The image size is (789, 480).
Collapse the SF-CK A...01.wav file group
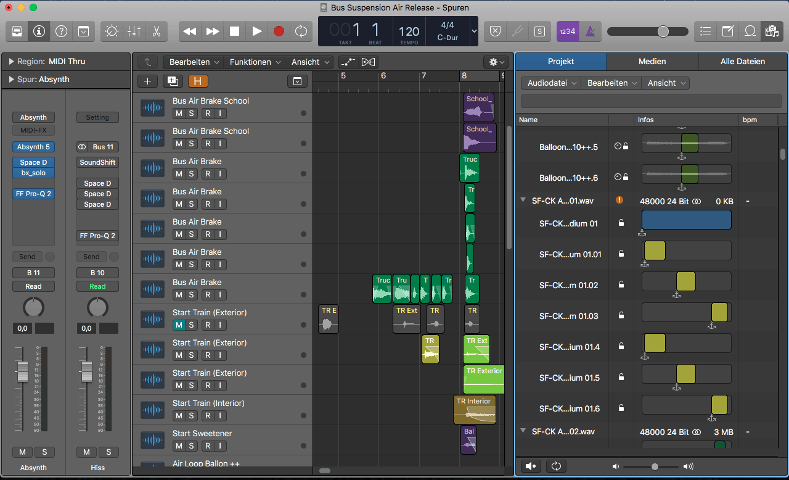coord(523,201)
